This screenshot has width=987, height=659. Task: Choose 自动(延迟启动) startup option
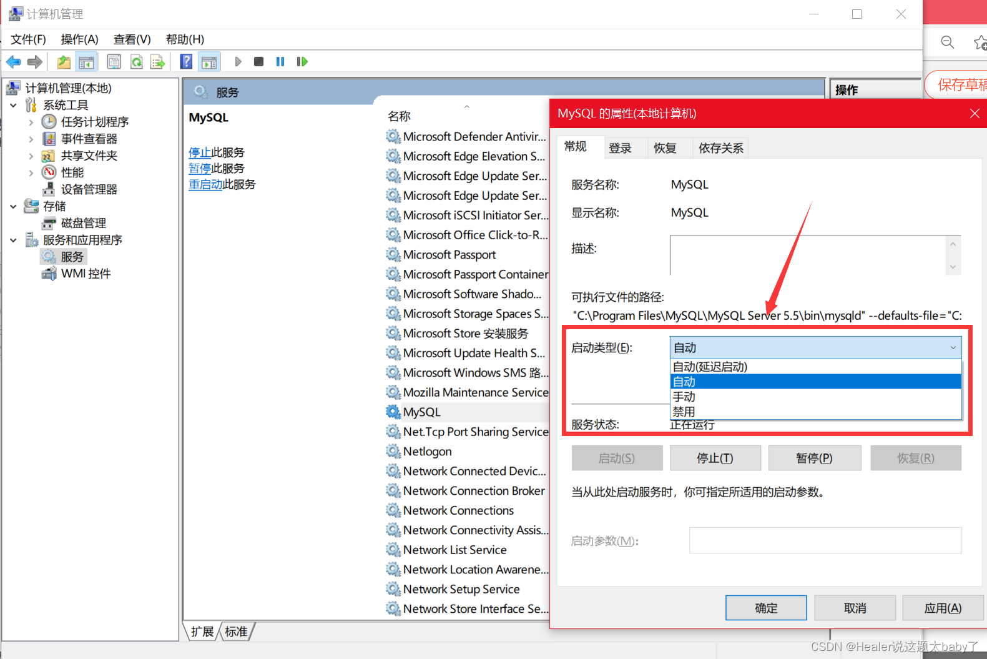[815, 367]
